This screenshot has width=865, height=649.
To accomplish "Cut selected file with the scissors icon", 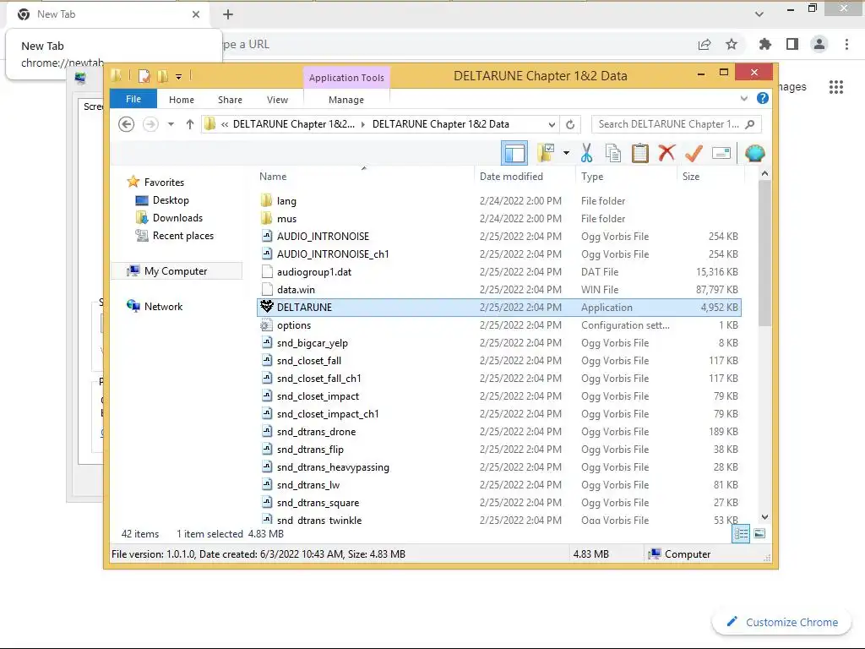I will point(586,153).
